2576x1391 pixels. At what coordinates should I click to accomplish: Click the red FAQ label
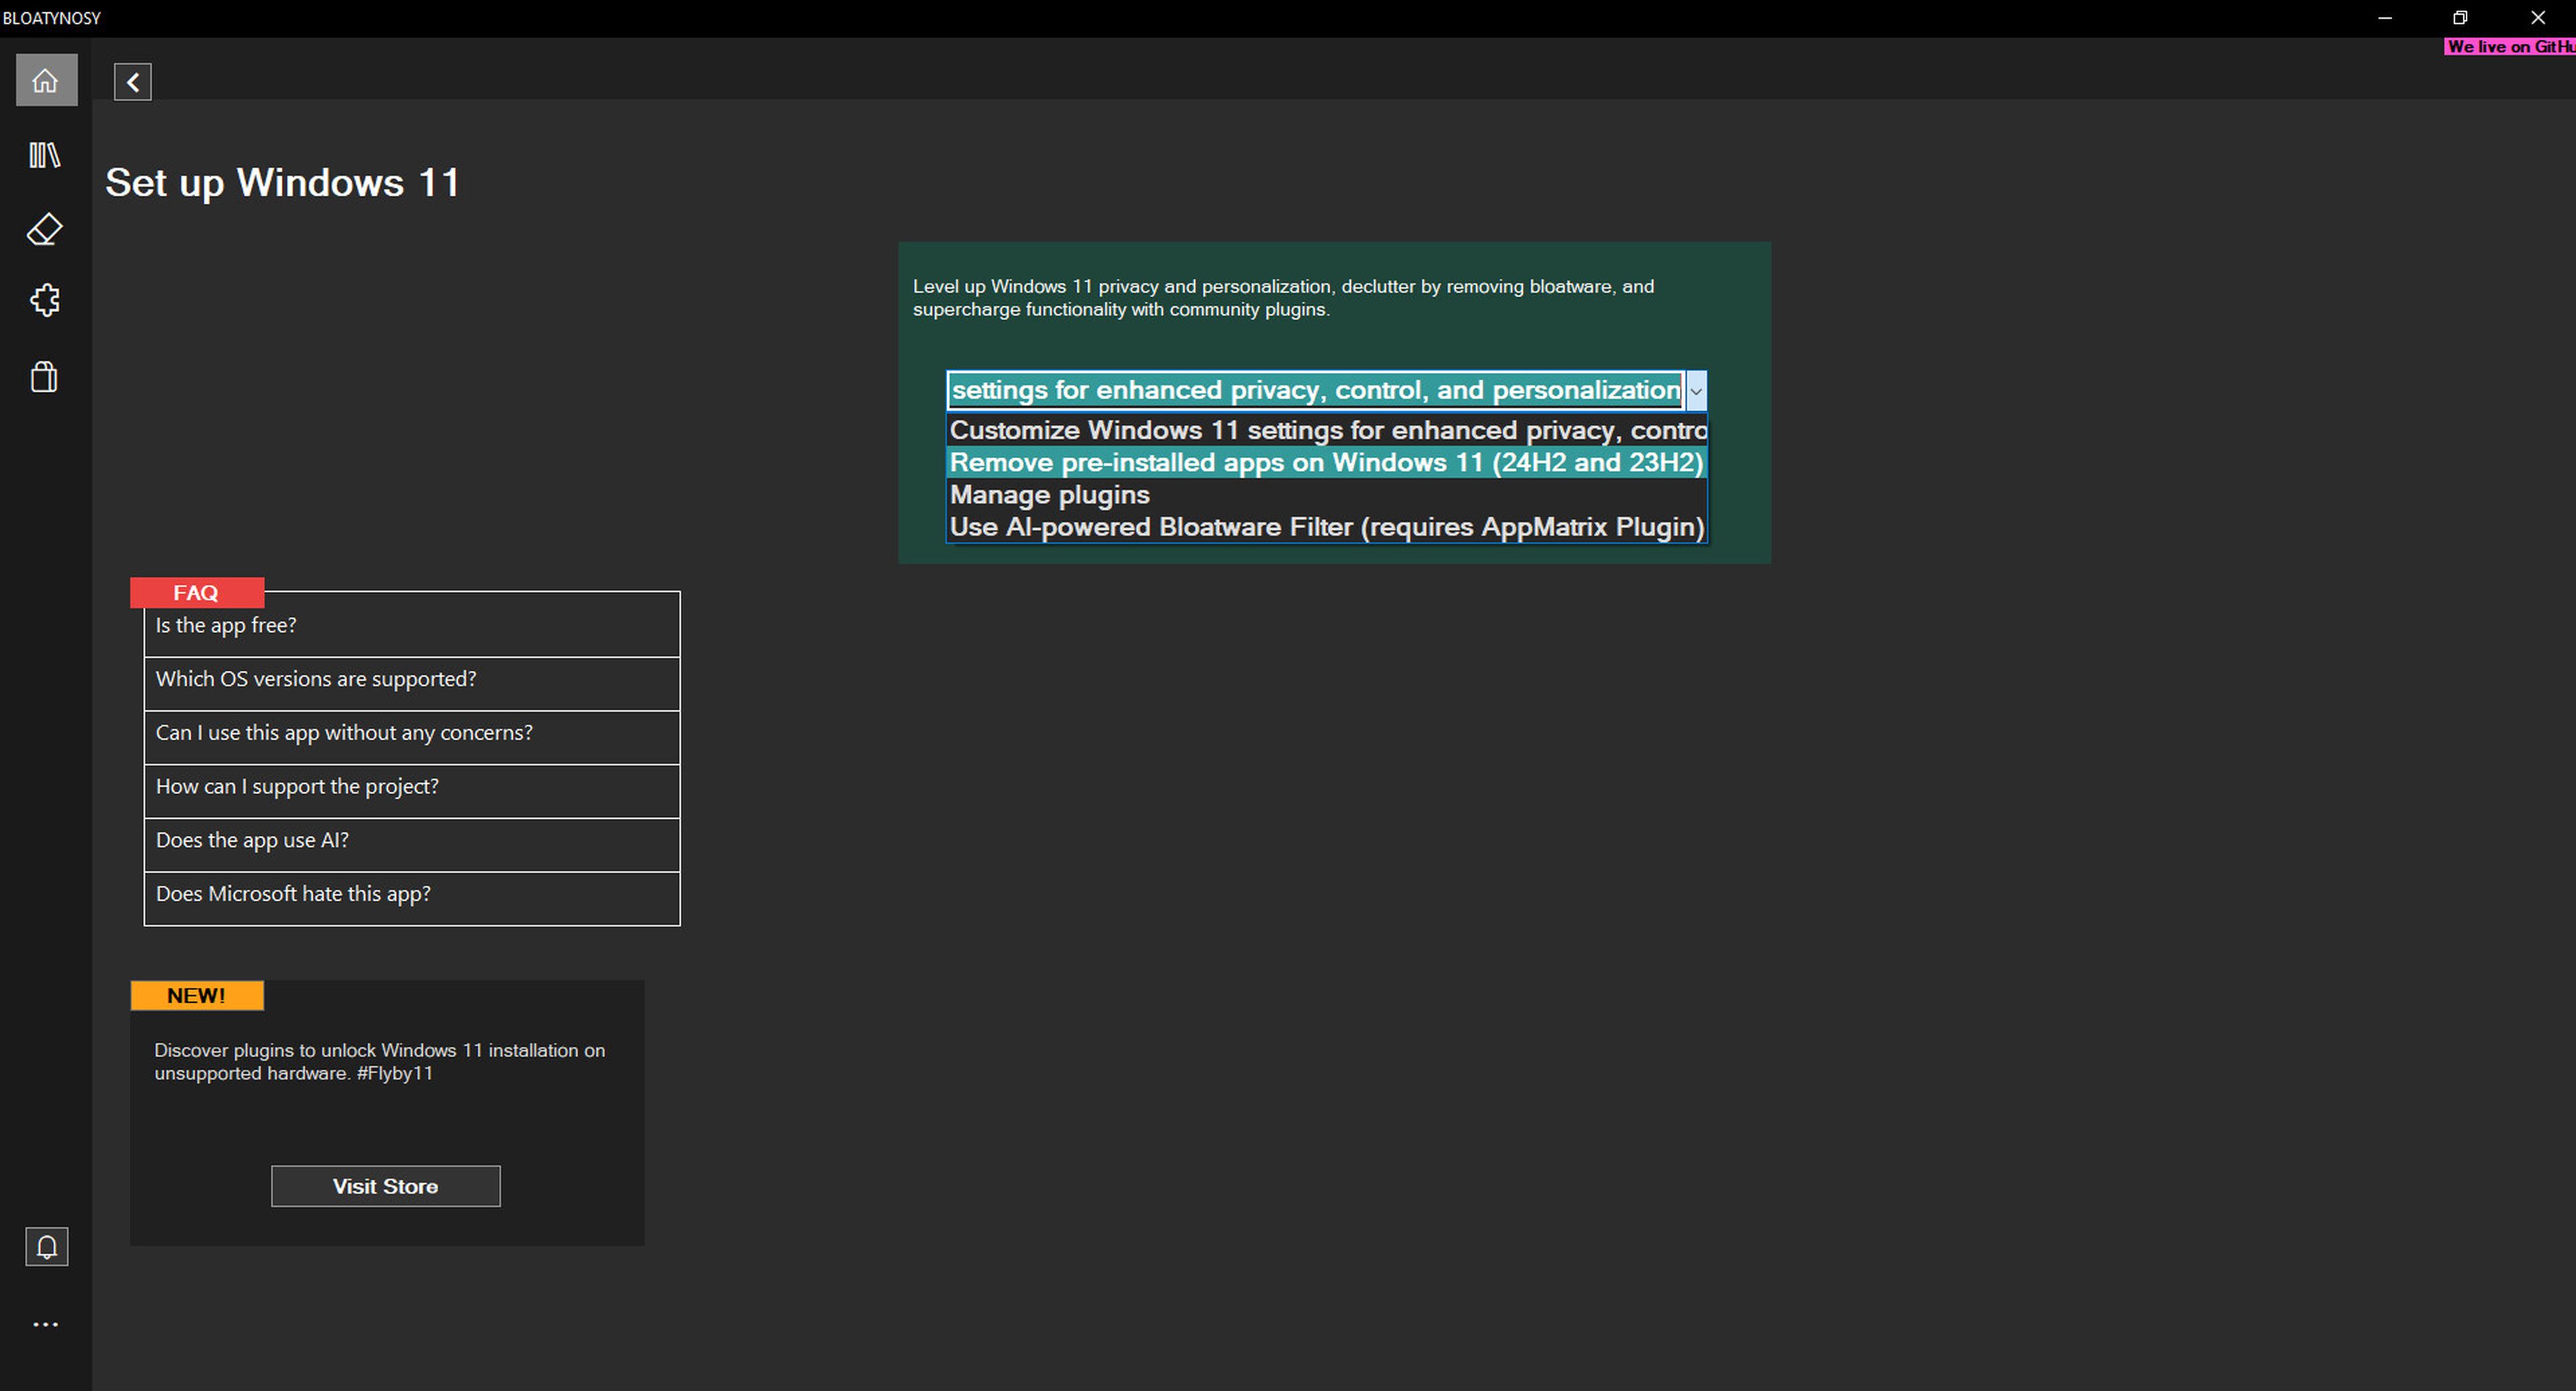pos(197,592)
